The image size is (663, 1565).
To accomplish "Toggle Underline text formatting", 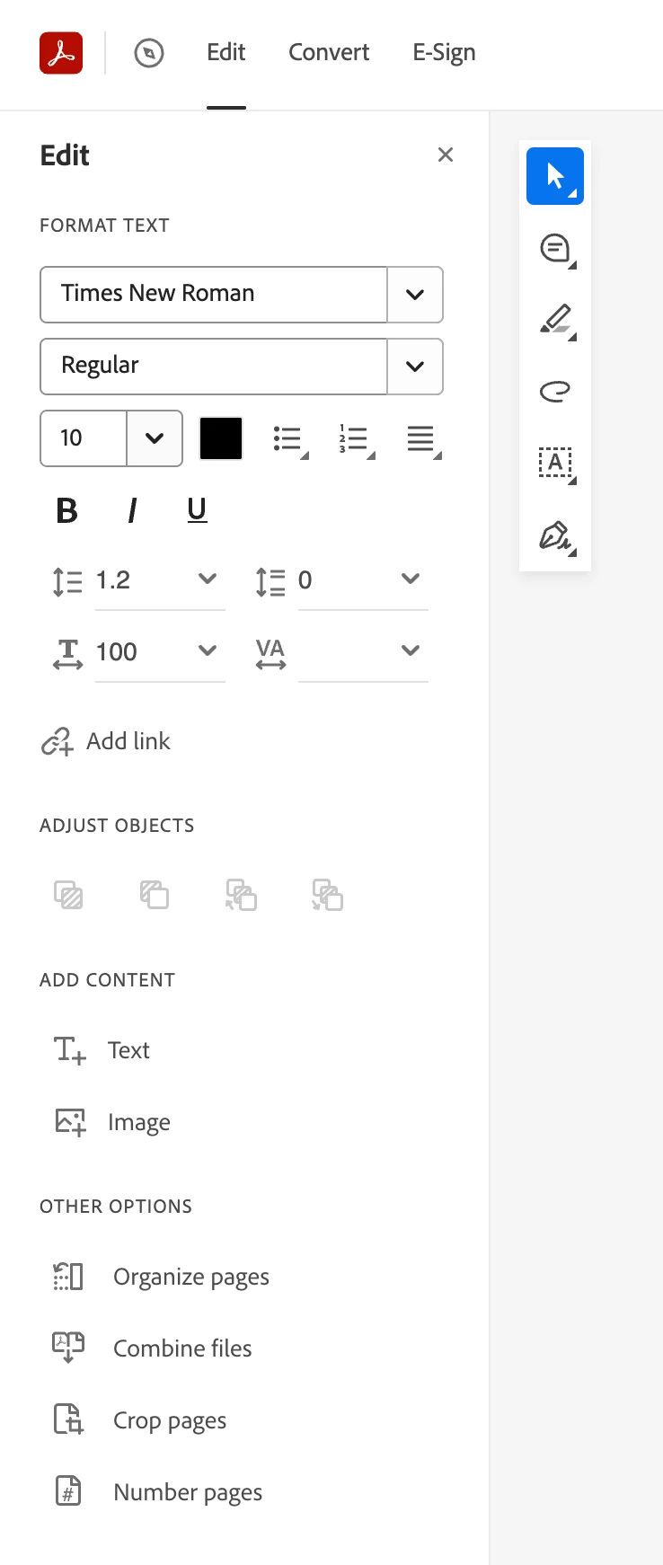I will click(197, 510).
